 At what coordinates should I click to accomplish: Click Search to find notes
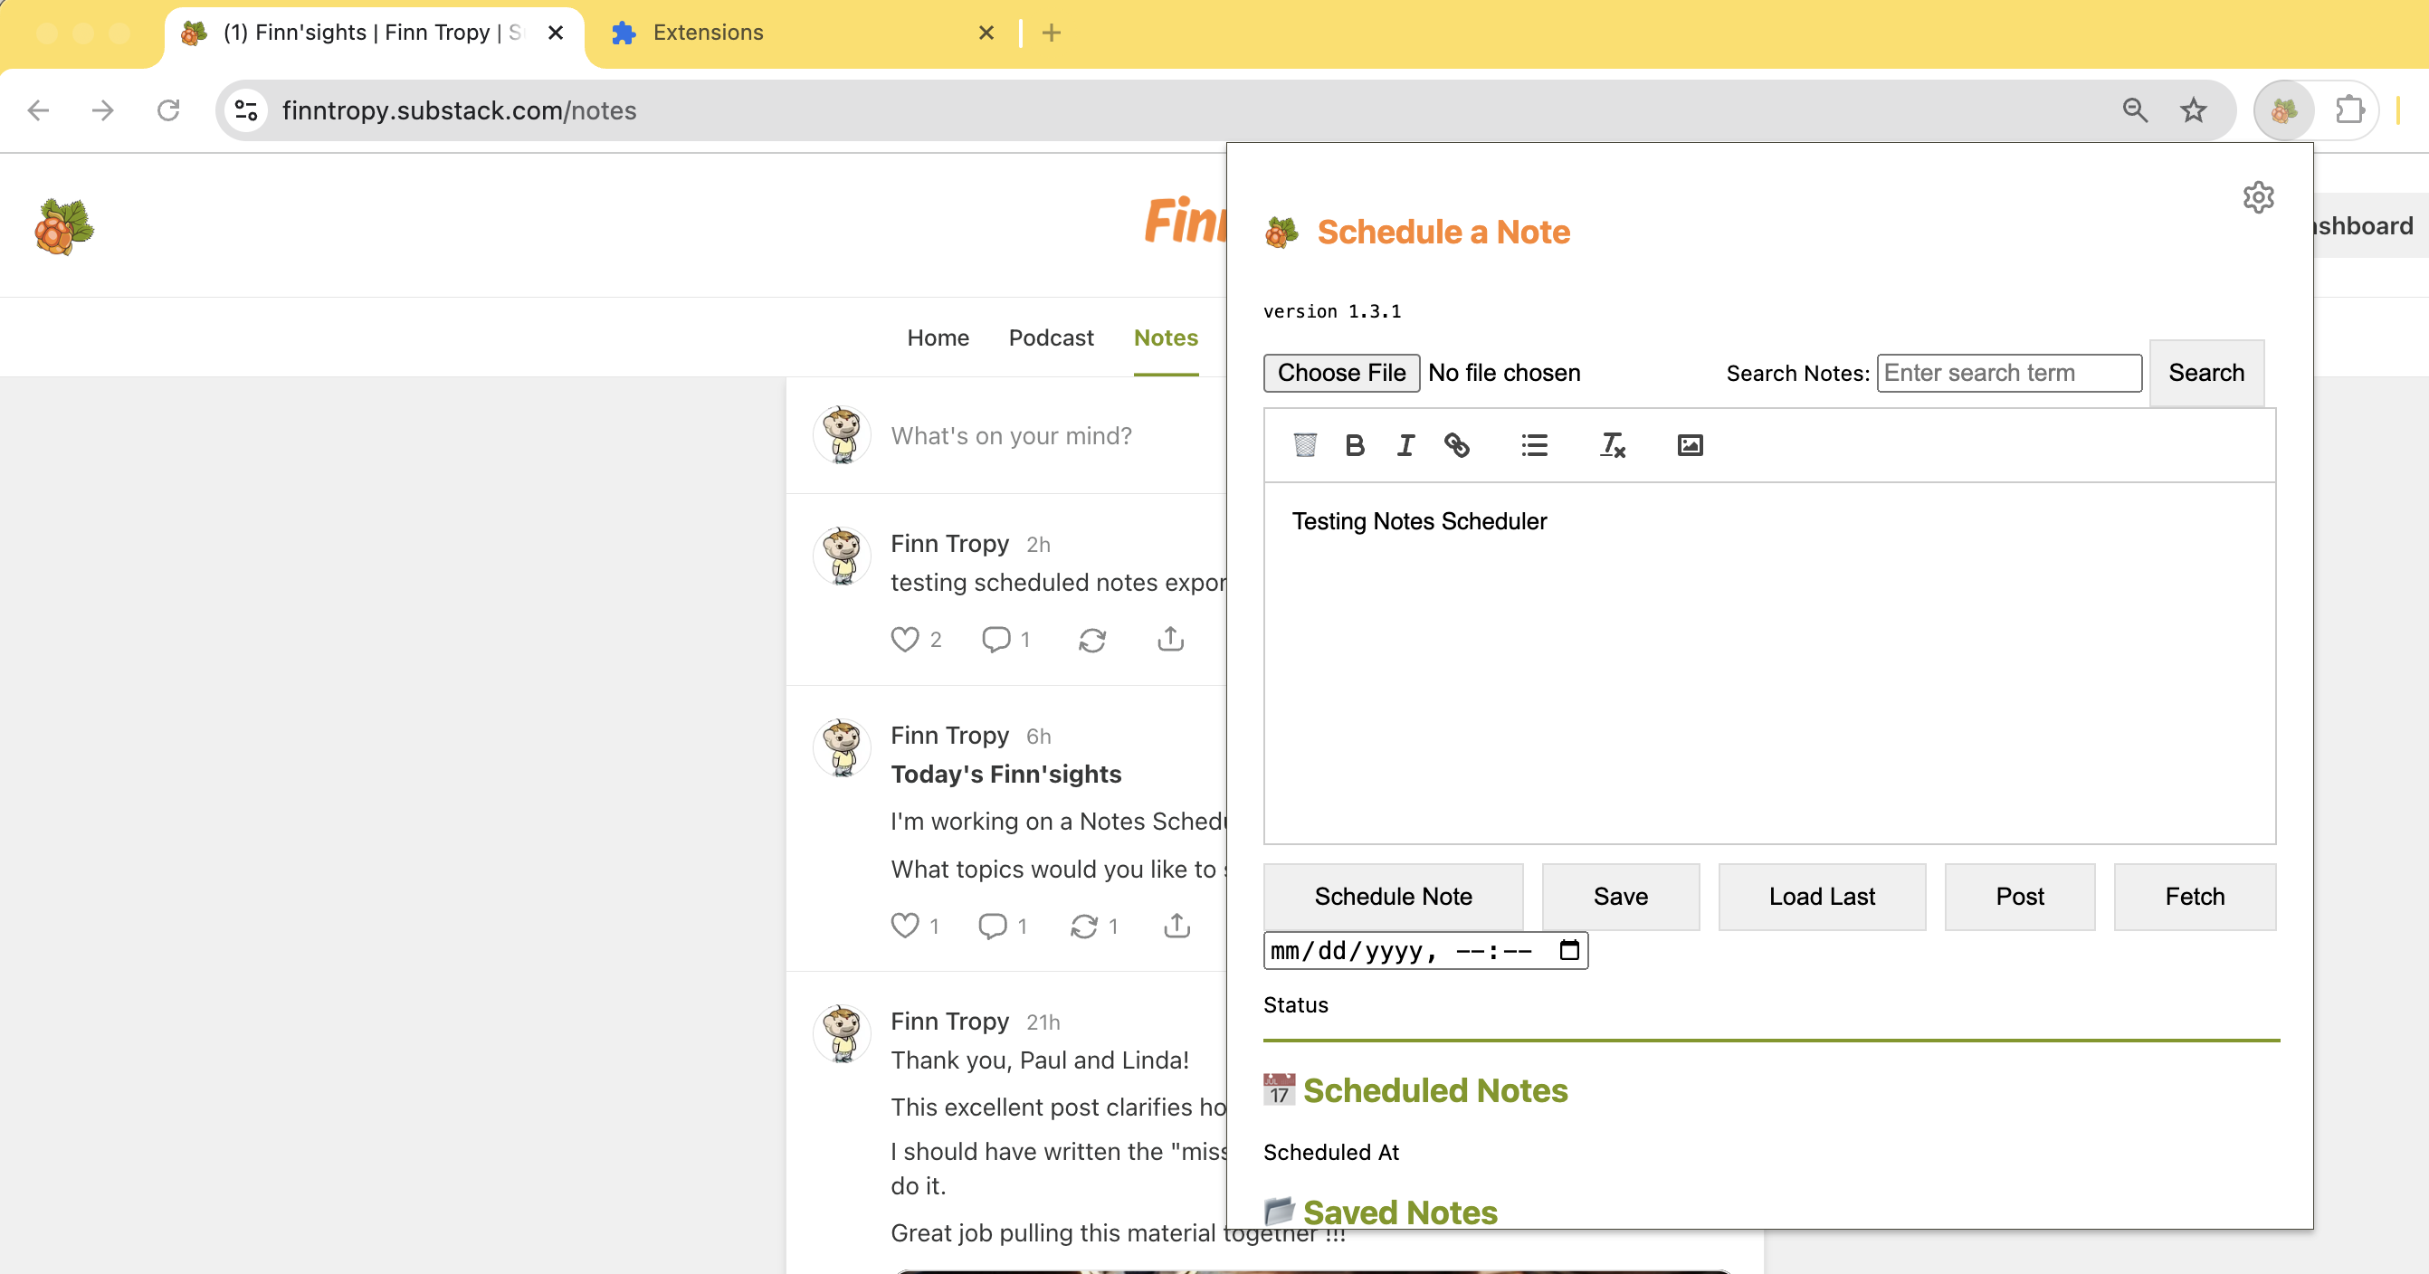coord(2205,373)
